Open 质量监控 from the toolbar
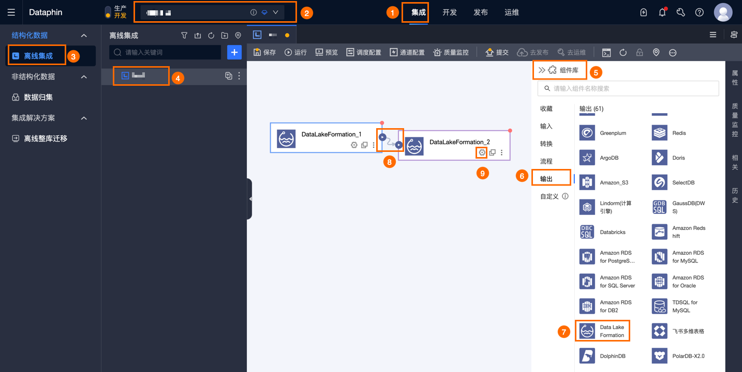 (x=451, y=52)
